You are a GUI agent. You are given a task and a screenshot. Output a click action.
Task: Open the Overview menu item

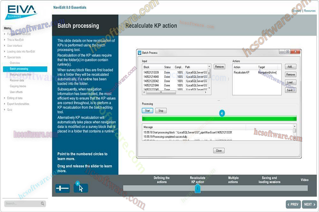coord(15,63)
